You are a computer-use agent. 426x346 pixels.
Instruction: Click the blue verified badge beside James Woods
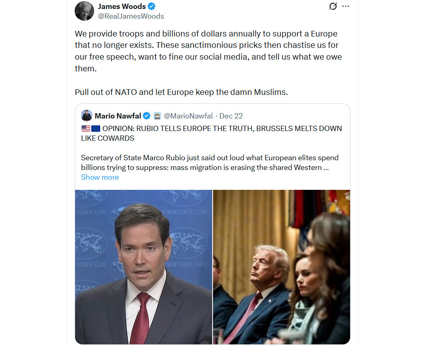(x=152, y=6)
